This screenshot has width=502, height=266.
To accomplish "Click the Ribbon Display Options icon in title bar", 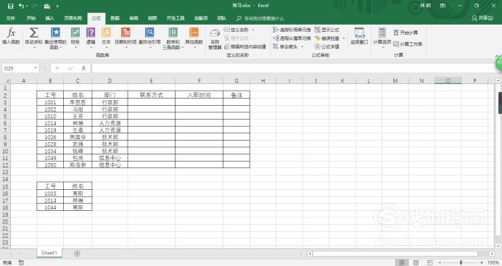I will pos(443,6).
